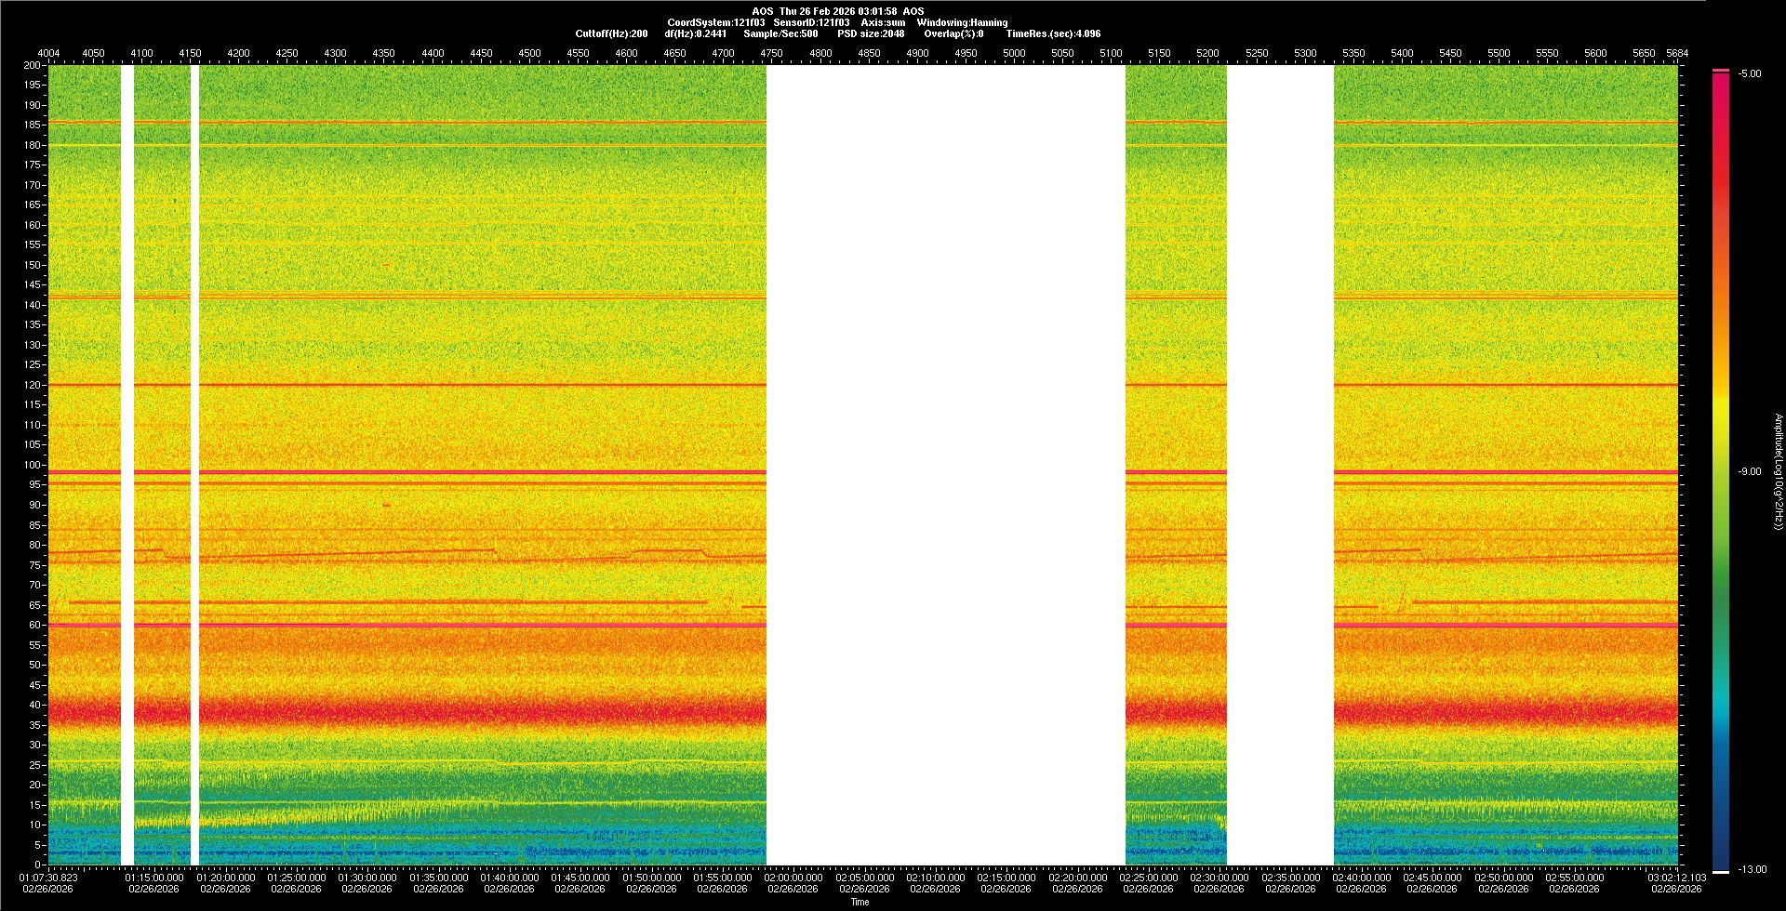Click the 03:02:12.103 end time label
The width and height of the screenshot is (1786, 911).
pos(1676,878)
